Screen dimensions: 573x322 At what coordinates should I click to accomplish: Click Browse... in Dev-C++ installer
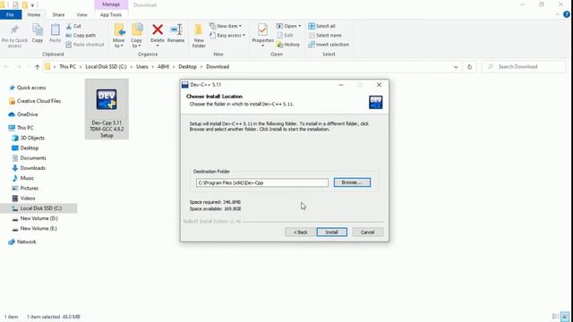point(352,182)
